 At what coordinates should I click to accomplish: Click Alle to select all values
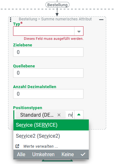click(21, 154)
